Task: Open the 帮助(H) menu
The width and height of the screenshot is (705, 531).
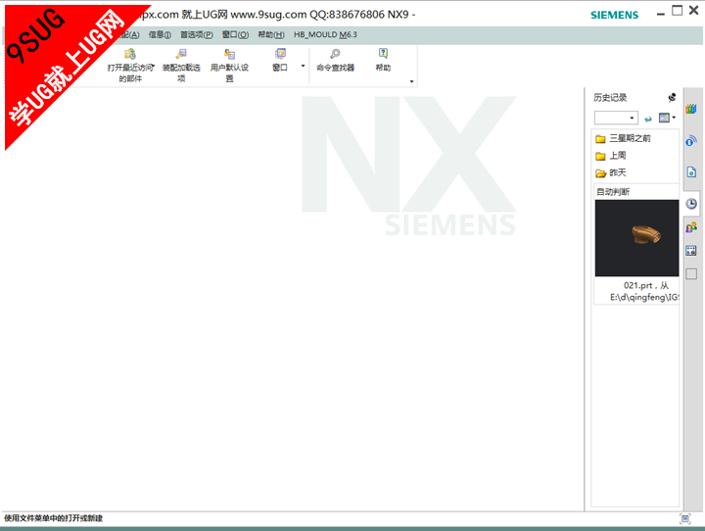Action: pyautogui.click(x=271, y=34)
